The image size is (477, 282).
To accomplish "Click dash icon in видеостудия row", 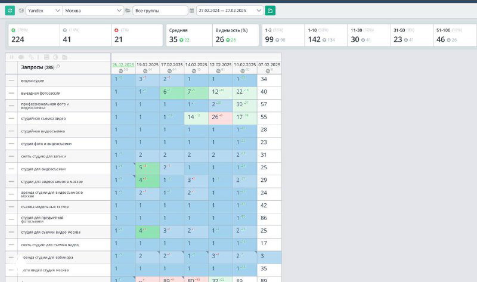I will [x=11, y=80].
